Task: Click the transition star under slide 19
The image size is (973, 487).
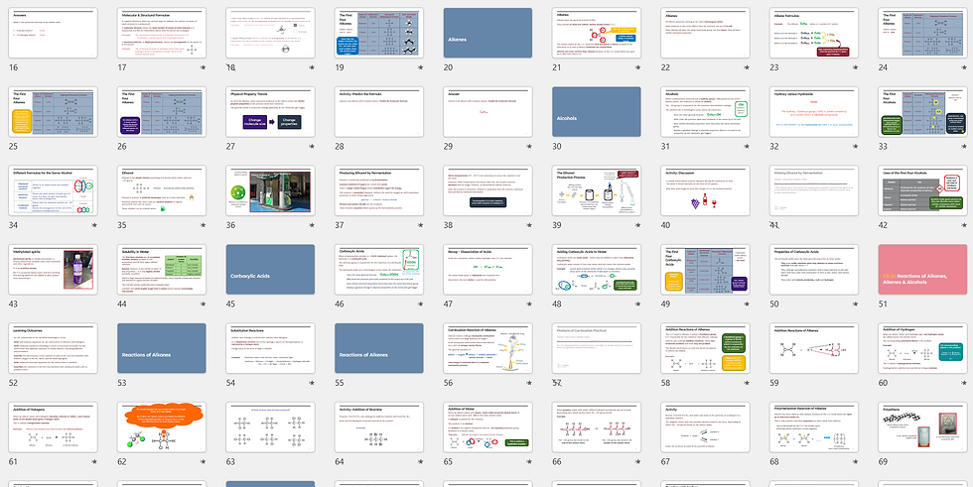Action: point(420,68)
